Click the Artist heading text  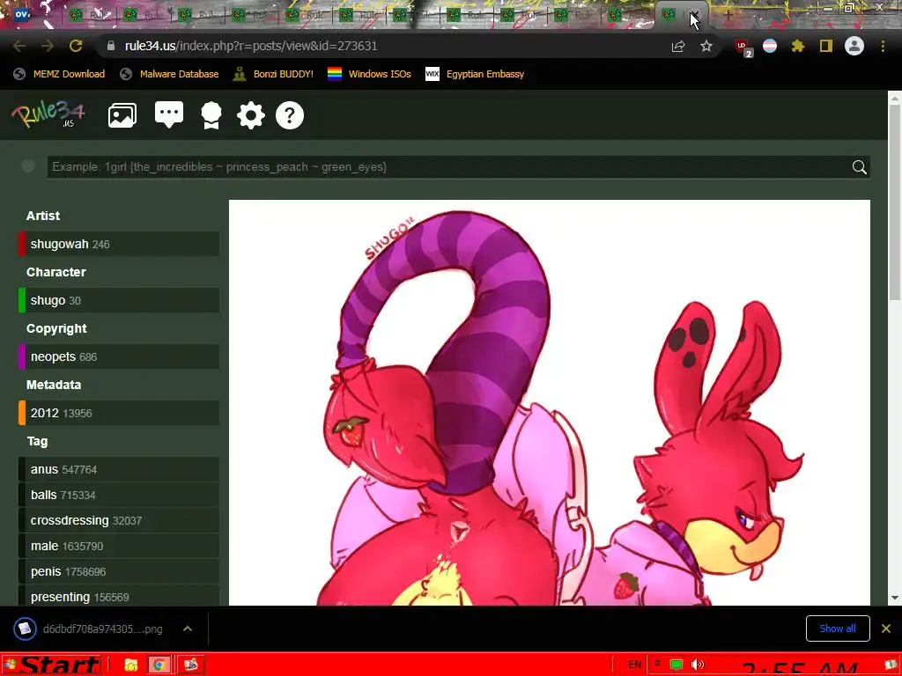[43, 216]
